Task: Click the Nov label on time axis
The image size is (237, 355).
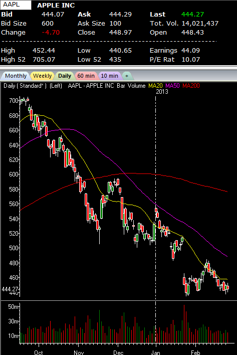Action: (x=79, y=352)
